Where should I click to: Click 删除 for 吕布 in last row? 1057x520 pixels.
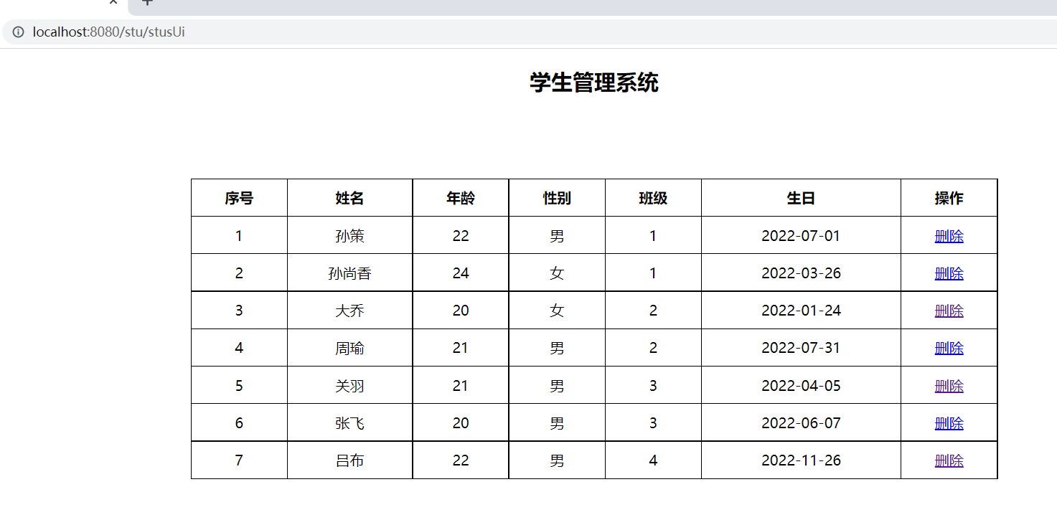point(949,460)
